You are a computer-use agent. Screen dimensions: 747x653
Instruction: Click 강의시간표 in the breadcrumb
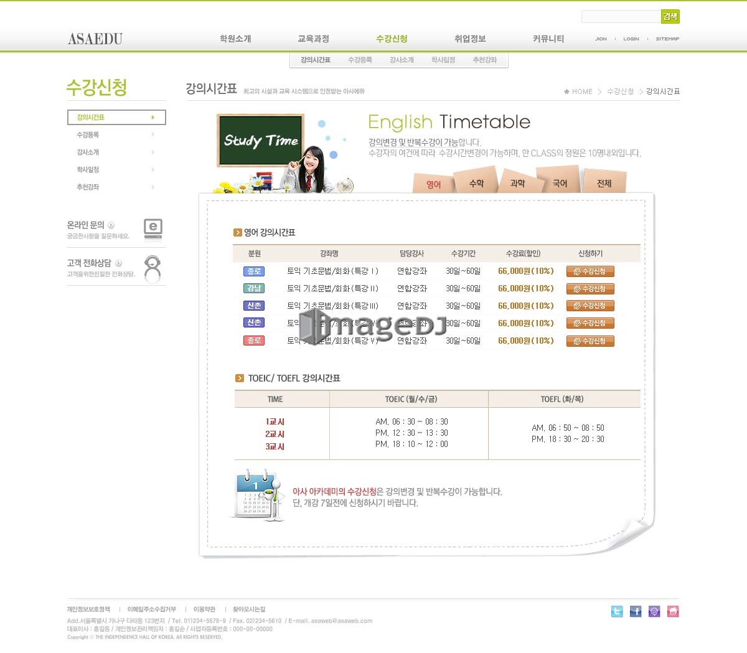coord(663,92)
